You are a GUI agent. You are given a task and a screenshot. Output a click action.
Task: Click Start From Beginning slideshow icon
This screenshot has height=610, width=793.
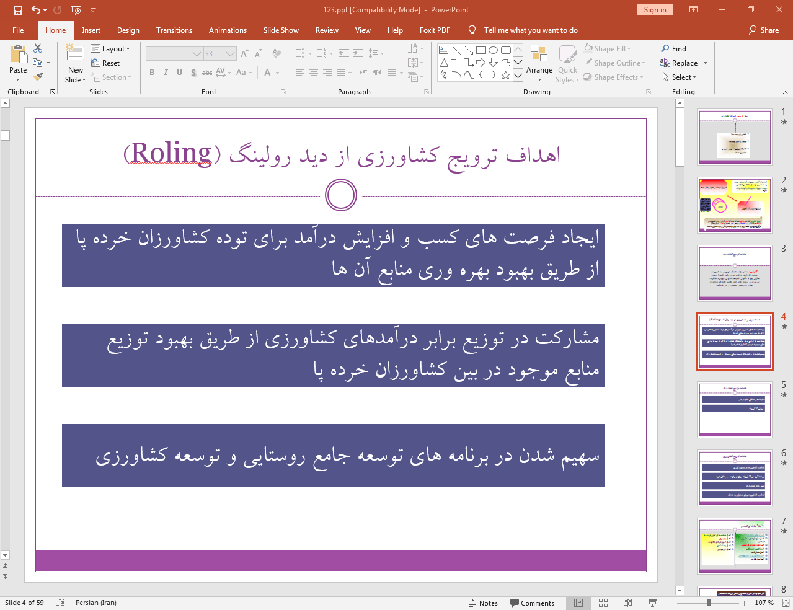76,10
